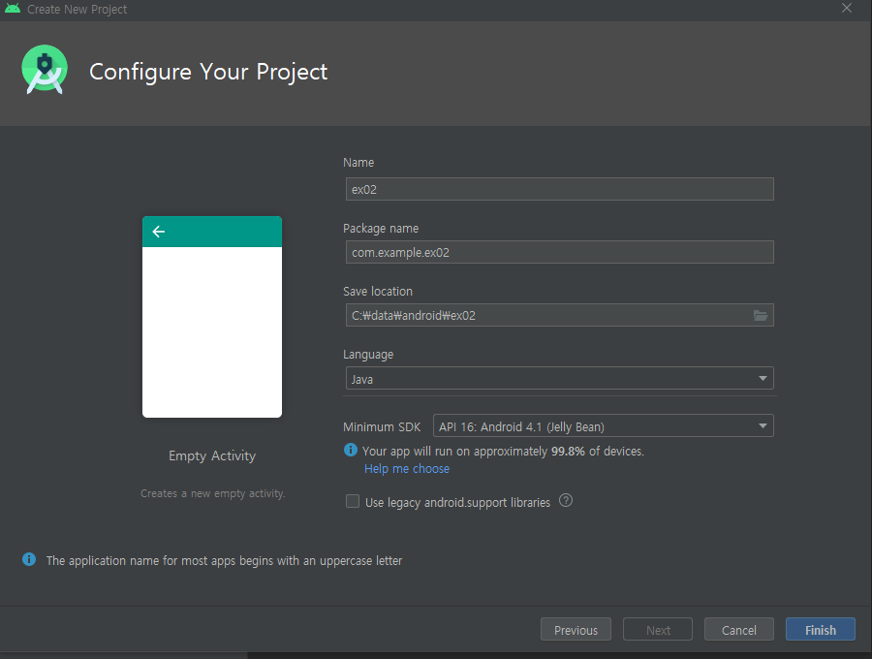Click the Empty Activity phone preview thumbnail

212,317
